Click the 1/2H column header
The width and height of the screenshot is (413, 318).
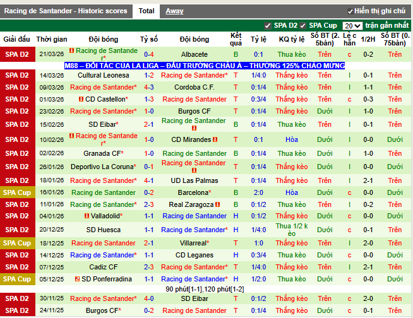tap(368, 40)
